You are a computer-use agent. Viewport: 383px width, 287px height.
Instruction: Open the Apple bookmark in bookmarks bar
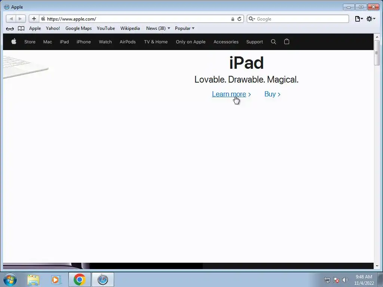[x=35, y=28]
